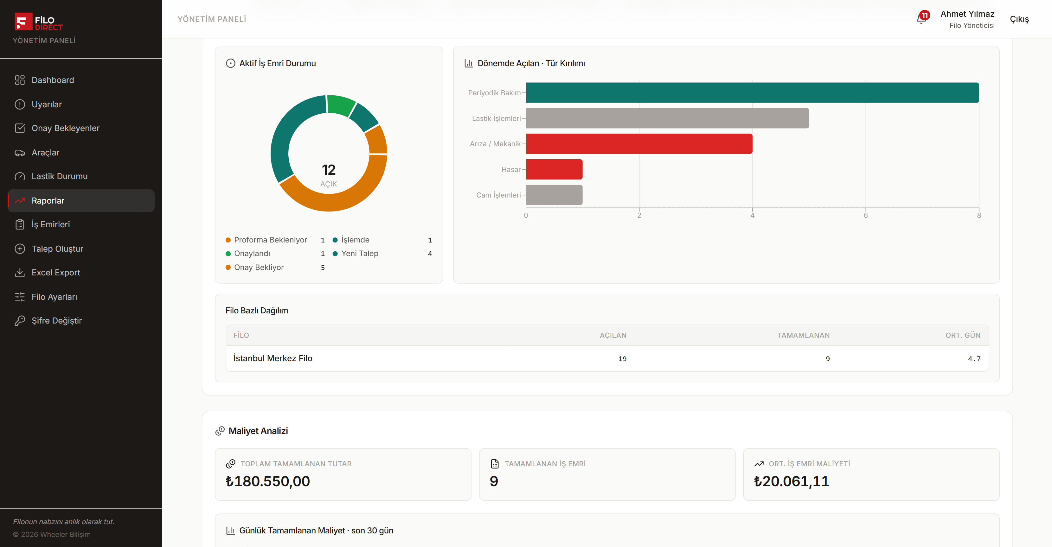Click the donut center showing 12 AÇIK
The width and height of the screenshot is (1052, 547).
coord(329,175)
